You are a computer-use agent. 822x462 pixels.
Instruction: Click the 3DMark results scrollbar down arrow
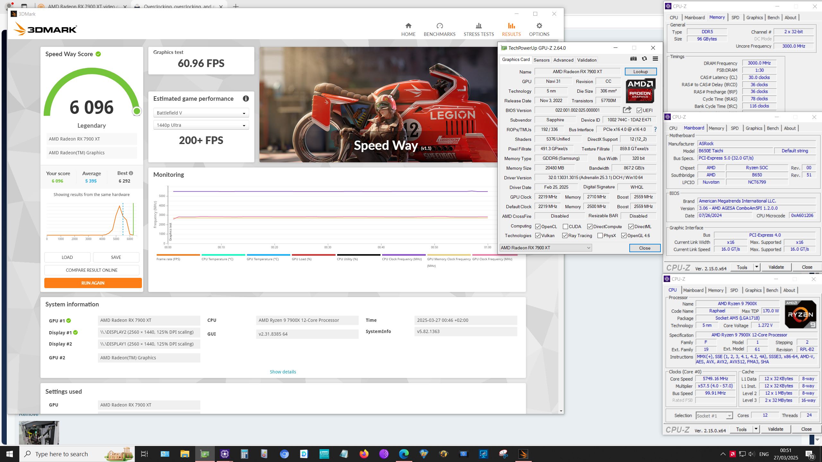point(561,411)
